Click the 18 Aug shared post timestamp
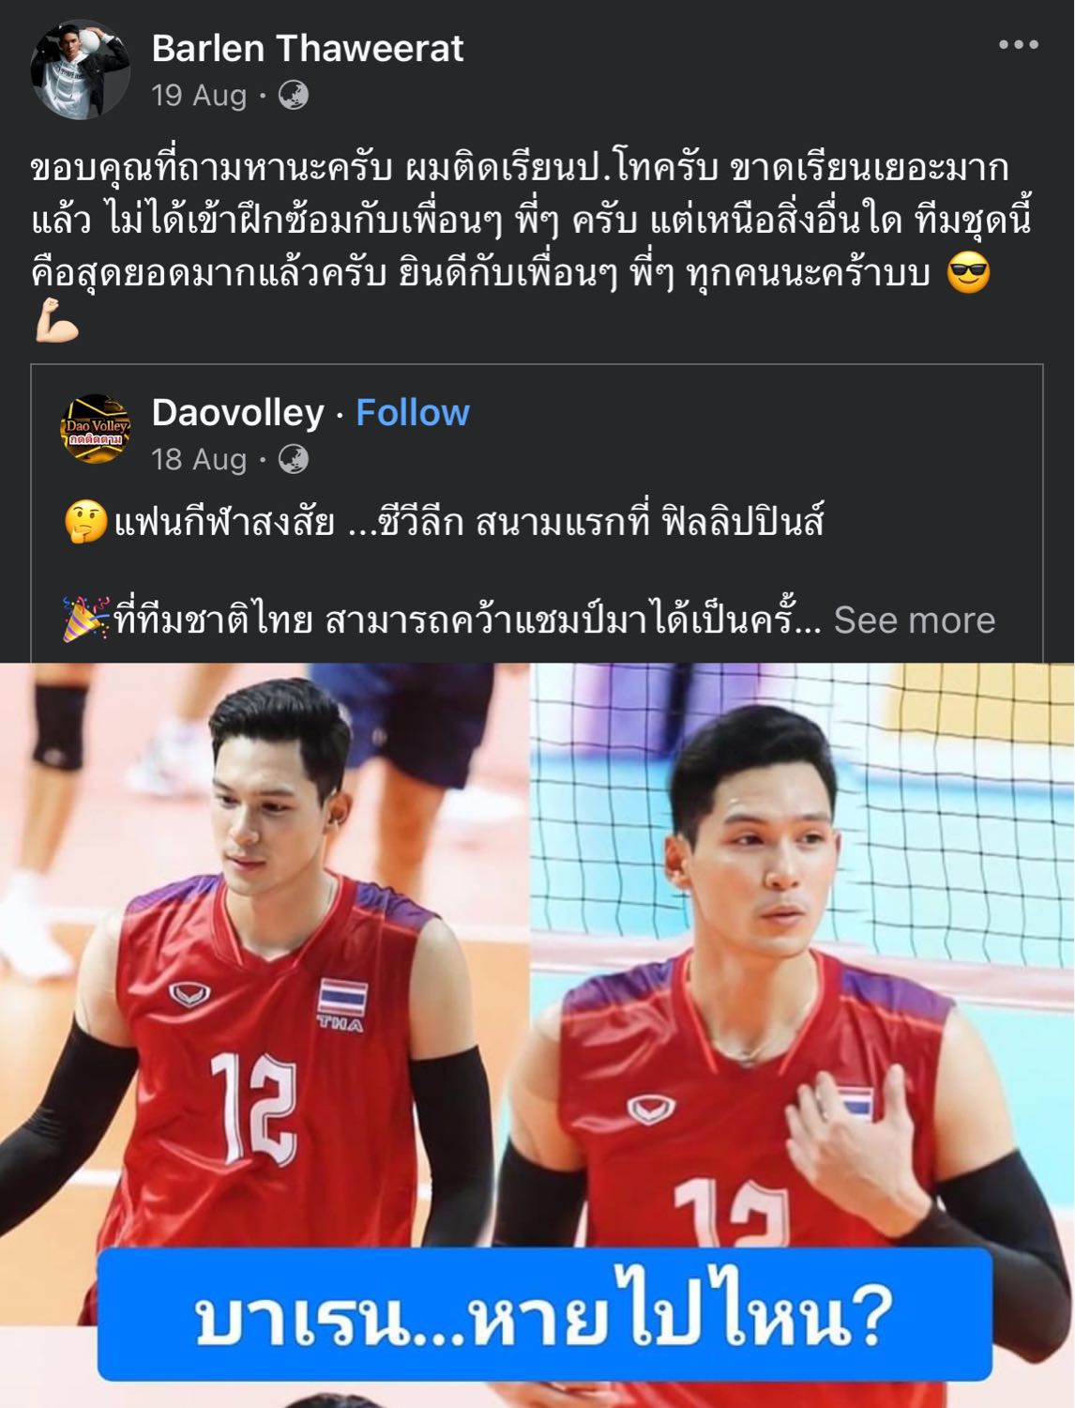This screenshot has height=1408, width=1075. pyautogui.click(x=199, y=459)
